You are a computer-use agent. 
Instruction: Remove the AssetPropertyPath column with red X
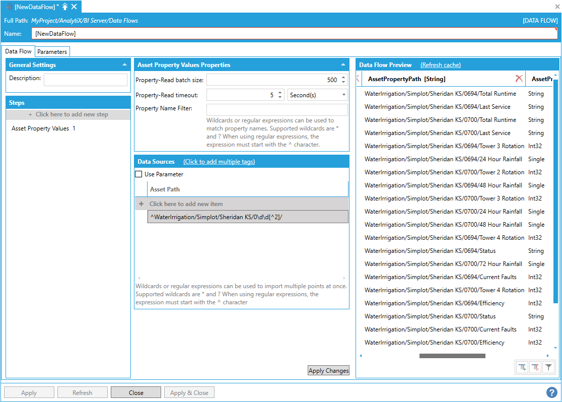click(x=519, y=79)
